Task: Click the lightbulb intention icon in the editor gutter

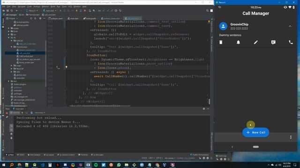Action: (x=67, y=67)
